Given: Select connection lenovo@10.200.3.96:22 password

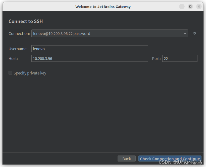Looking at the screenshot, I should click(x=110, y=33).
